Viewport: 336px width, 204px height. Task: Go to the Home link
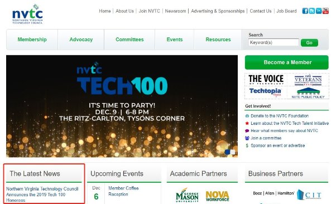click(105, 11)
